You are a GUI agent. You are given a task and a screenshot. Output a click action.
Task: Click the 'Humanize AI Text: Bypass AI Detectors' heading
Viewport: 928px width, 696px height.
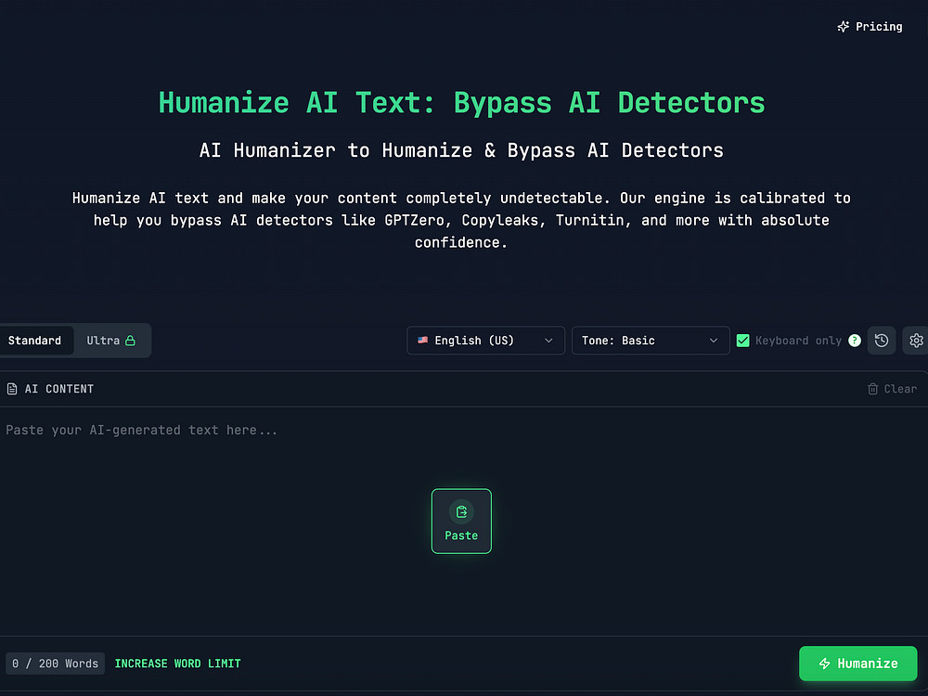point(461,102)
